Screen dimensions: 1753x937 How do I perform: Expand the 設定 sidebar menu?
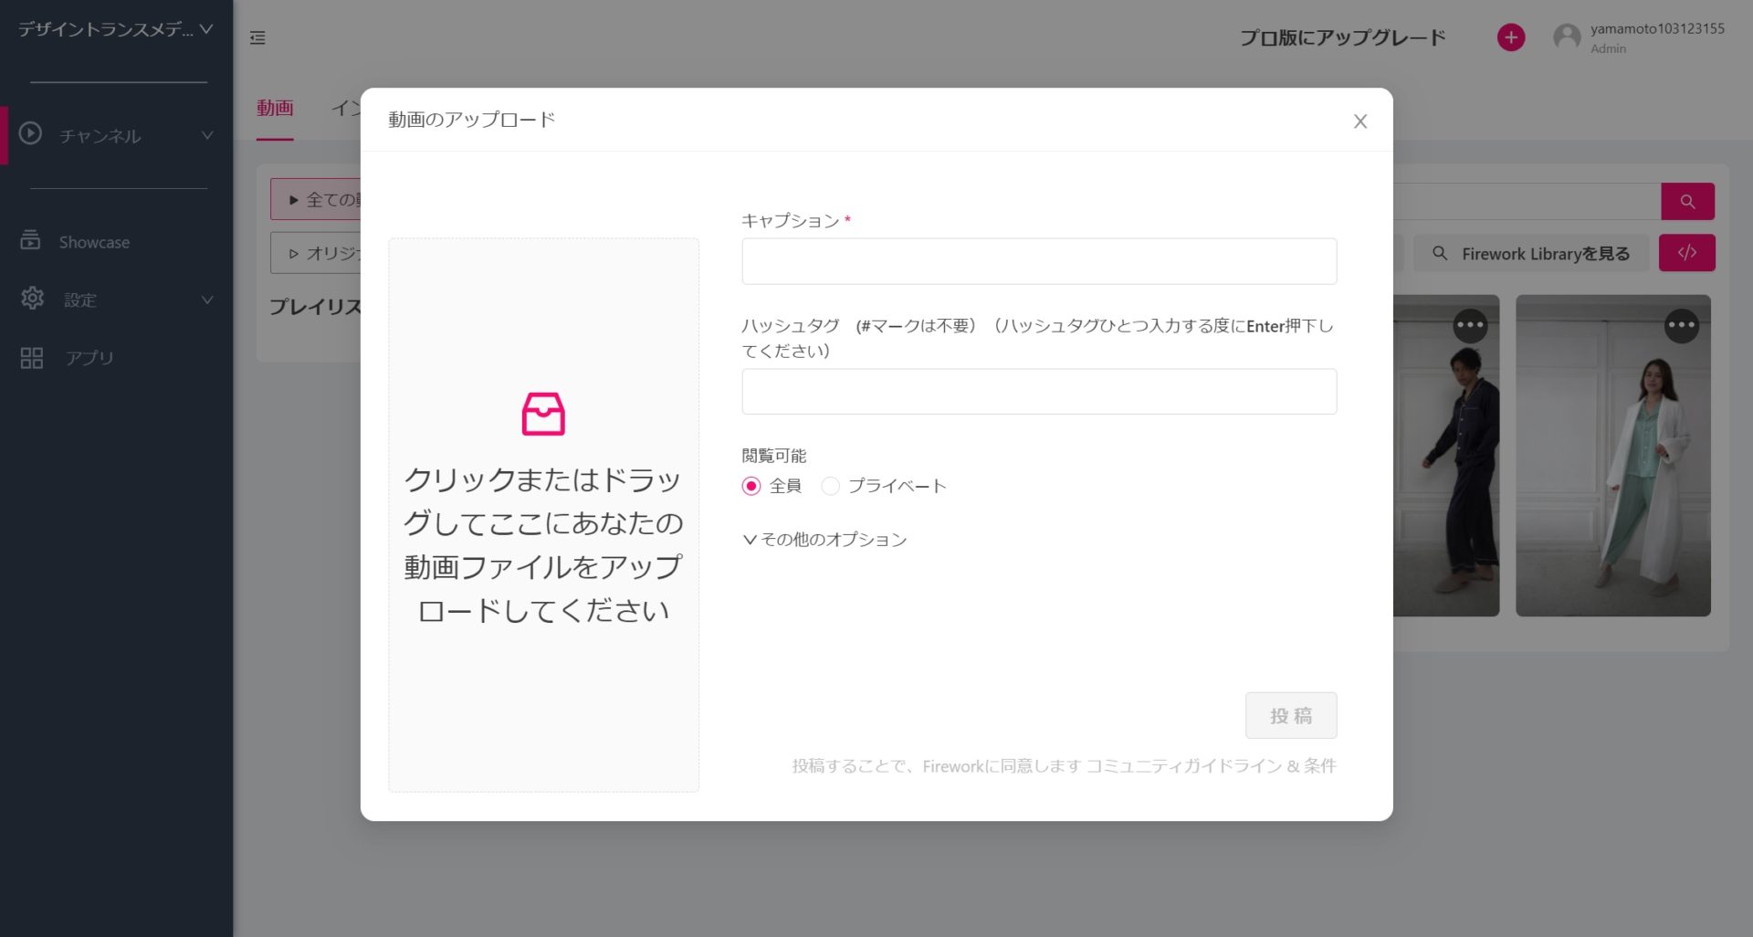click(x=117, y=300)
